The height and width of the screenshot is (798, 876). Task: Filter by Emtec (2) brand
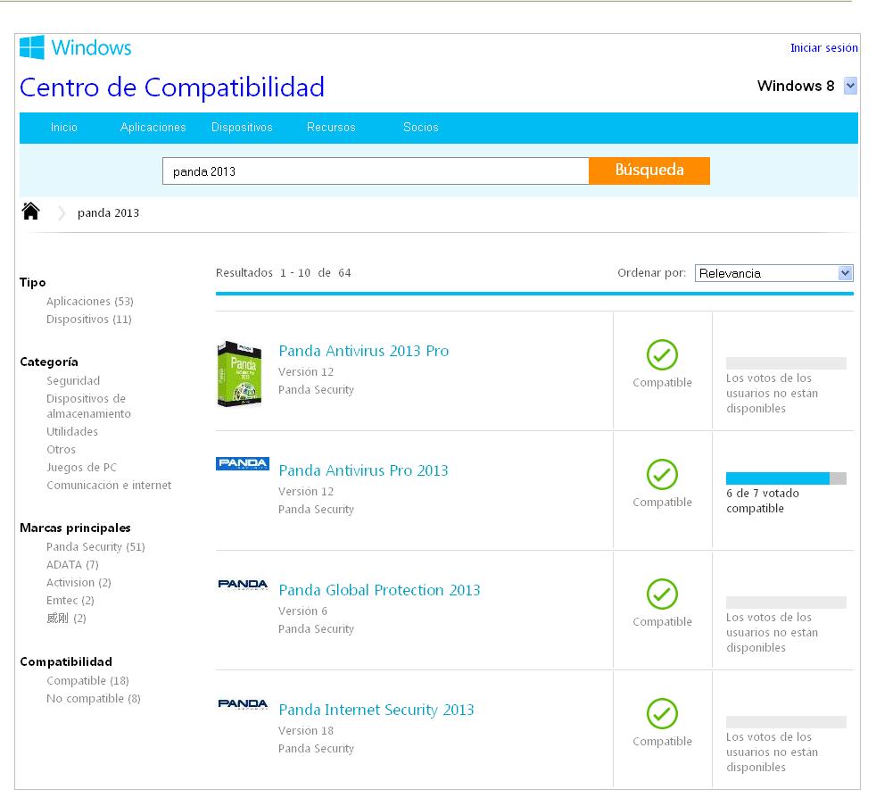70,601
